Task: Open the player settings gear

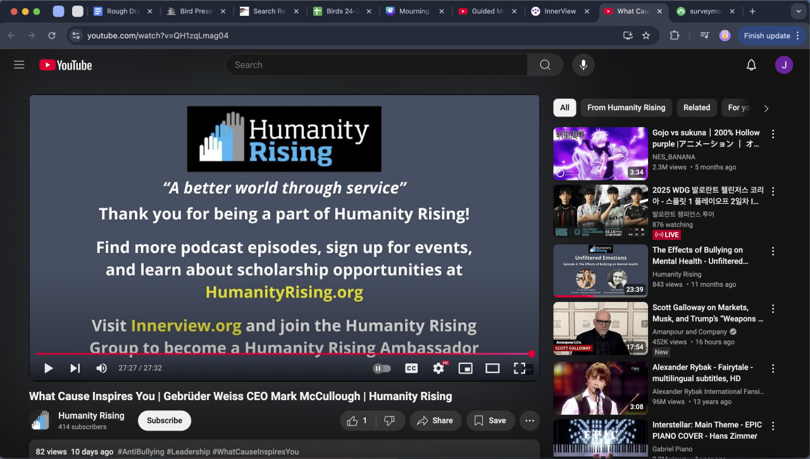Action: click(439, 368)
